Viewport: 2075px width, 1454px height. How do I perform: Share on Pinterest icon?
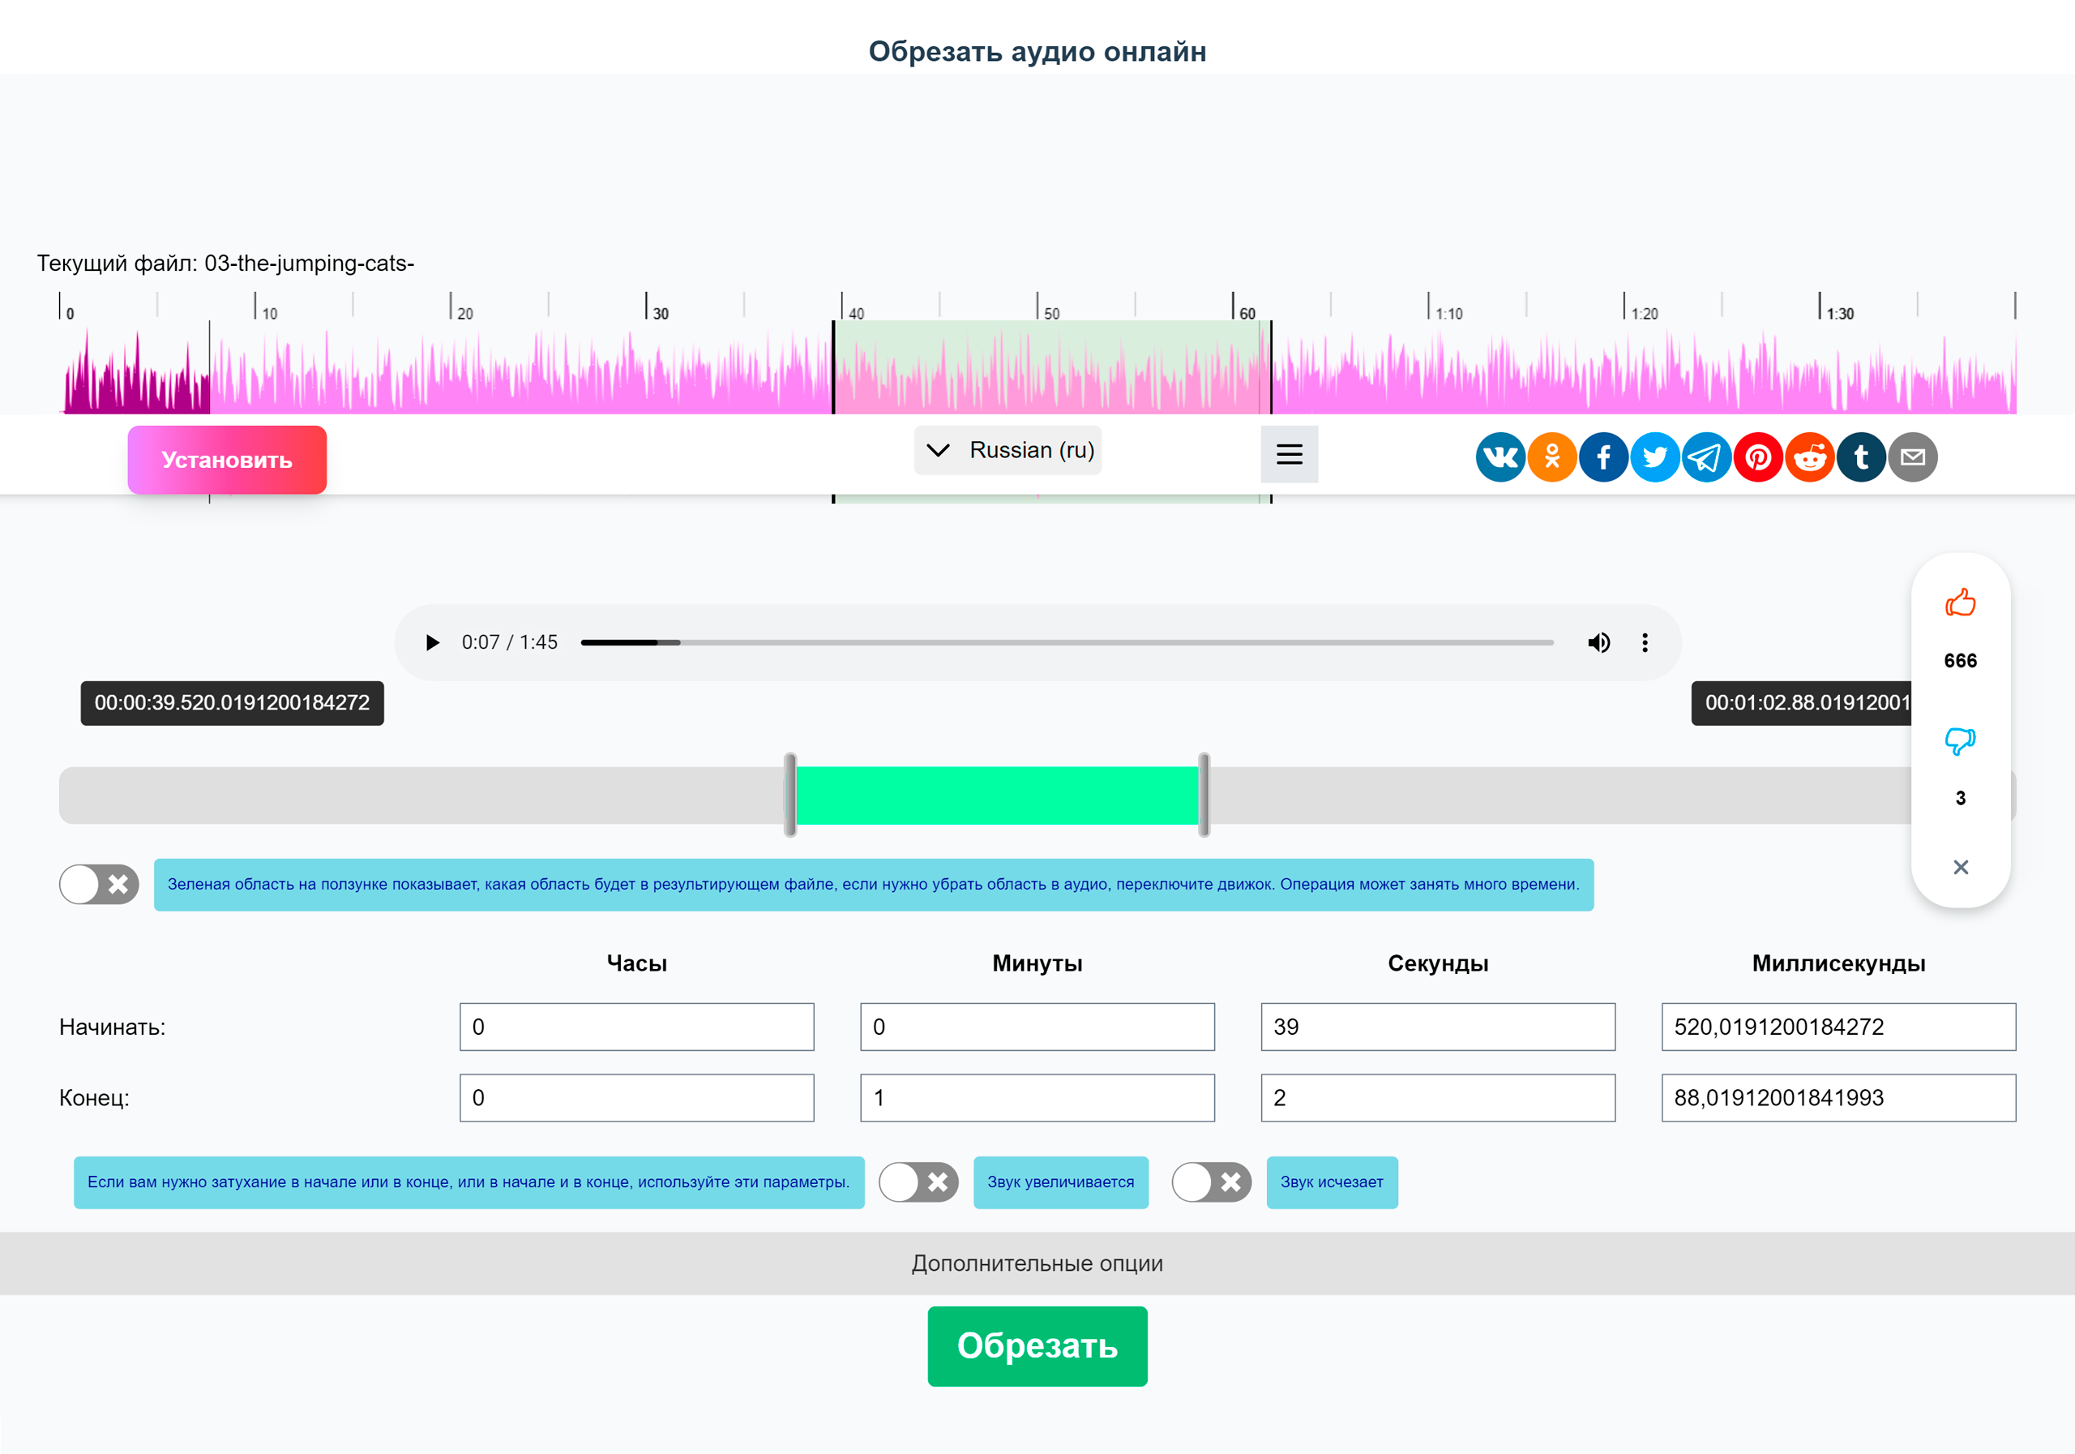tap(1758, 457)
